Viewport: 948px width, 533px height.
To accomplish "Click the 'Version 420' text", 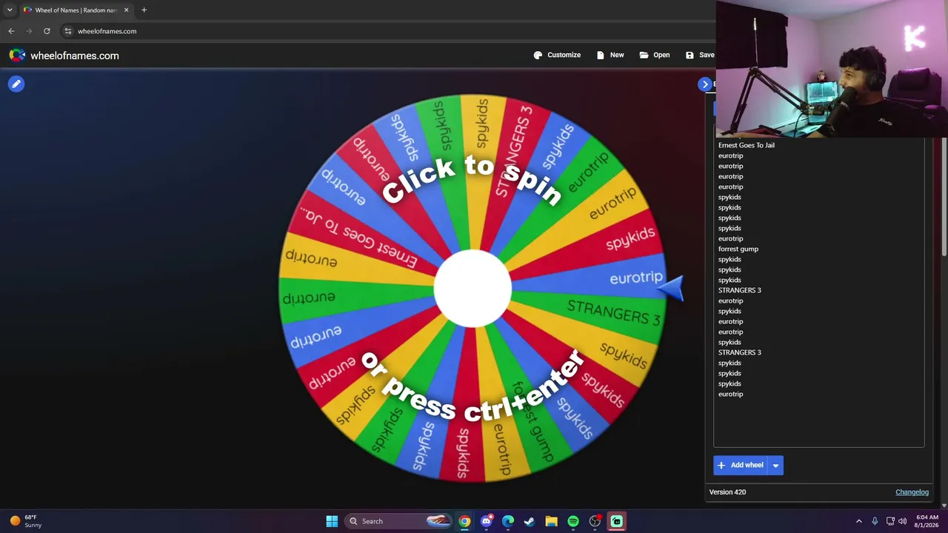I will (x=727, y=492).
